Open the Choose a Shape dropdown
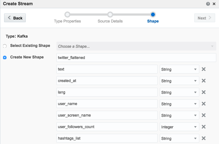 coord(136,46)
